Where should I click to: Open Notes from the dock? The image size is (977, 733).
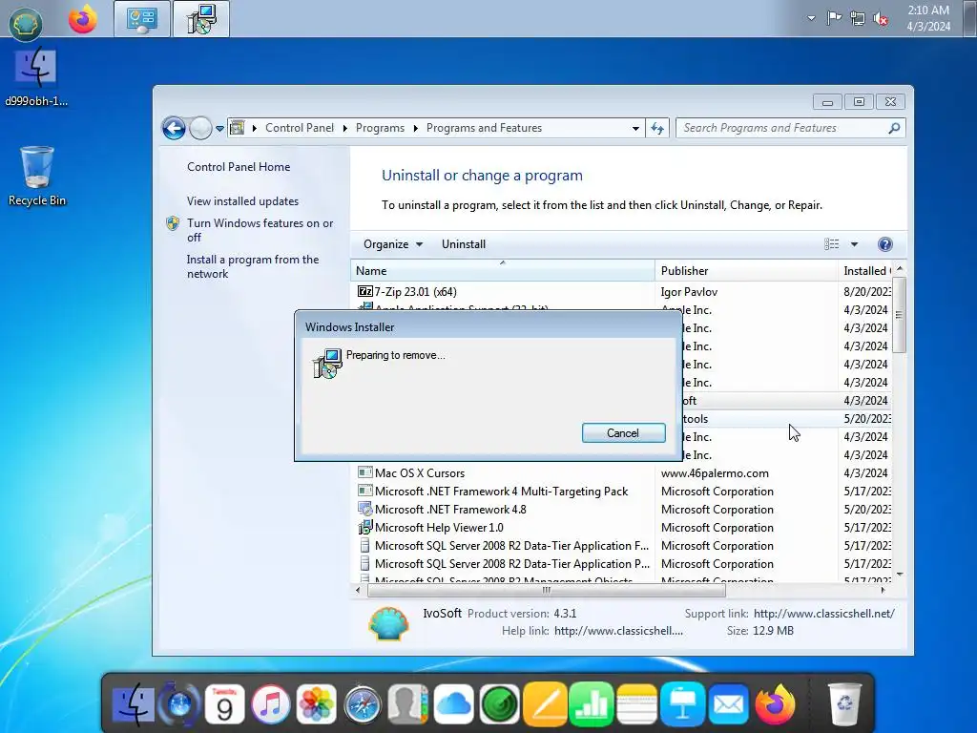point(636,705)
